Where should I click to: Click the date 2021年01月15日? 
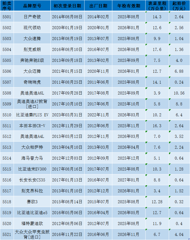(x=67, y=71)
